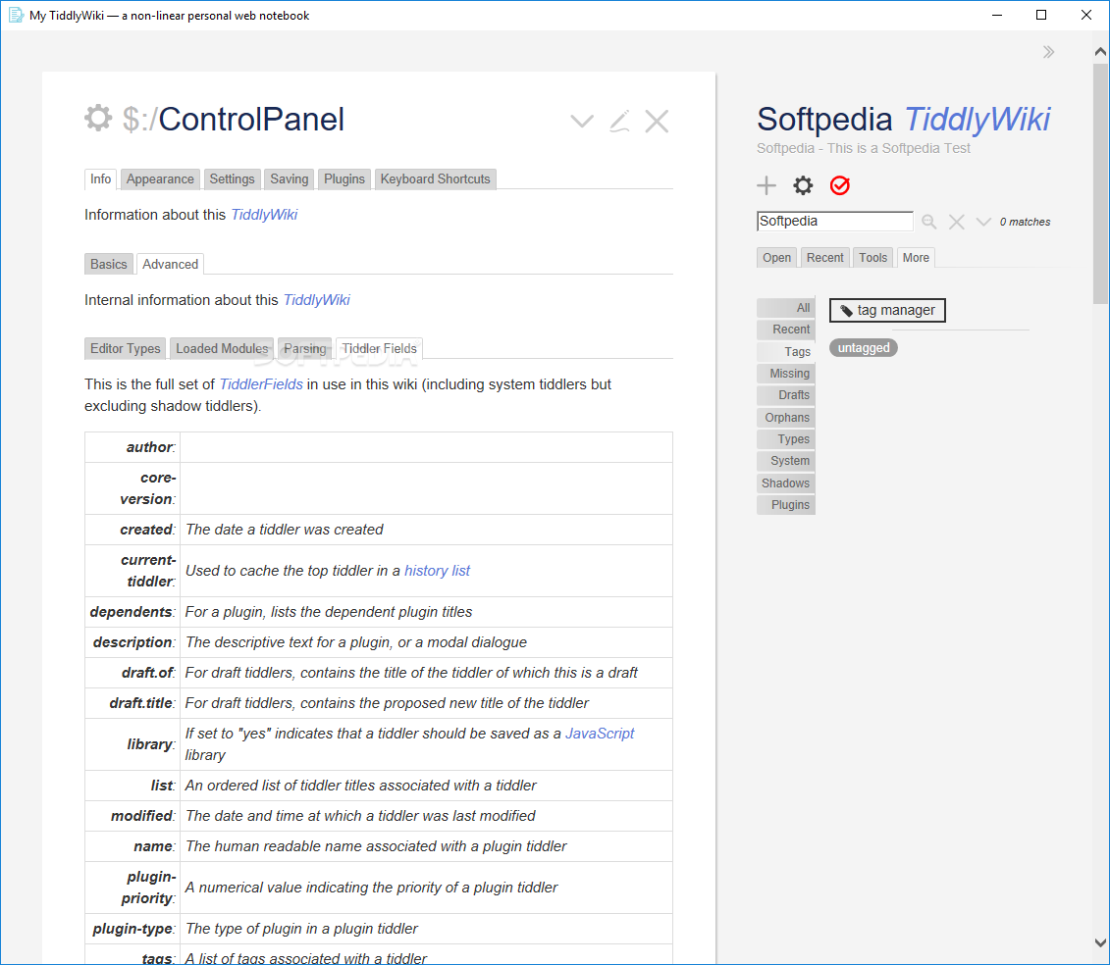Click the tag manager button
The image size is (1110, 965).
[887, 311]
